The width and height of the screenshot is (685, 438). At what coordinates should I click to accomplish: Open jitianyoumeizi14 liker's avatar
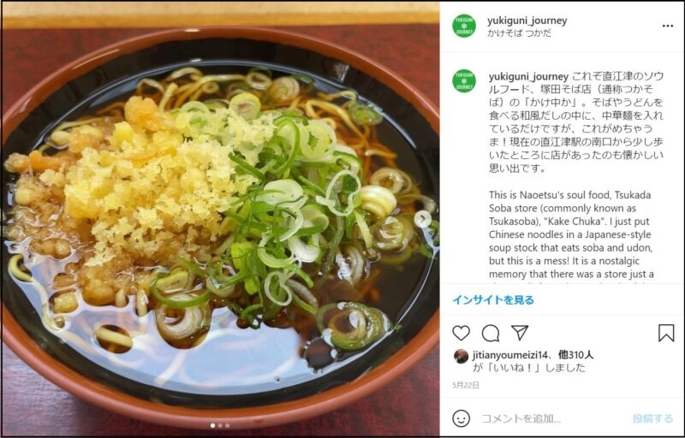pyautogui.click(x=461, y=357)
